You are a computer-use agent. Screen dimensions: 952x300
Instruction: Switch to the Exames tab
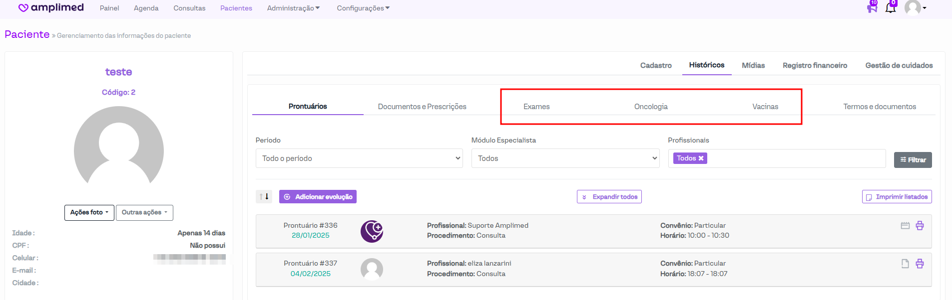click(536, 107)
